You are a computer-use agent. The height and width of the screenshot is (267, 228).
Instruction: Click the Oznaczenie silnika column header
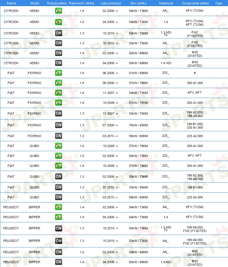195,3
